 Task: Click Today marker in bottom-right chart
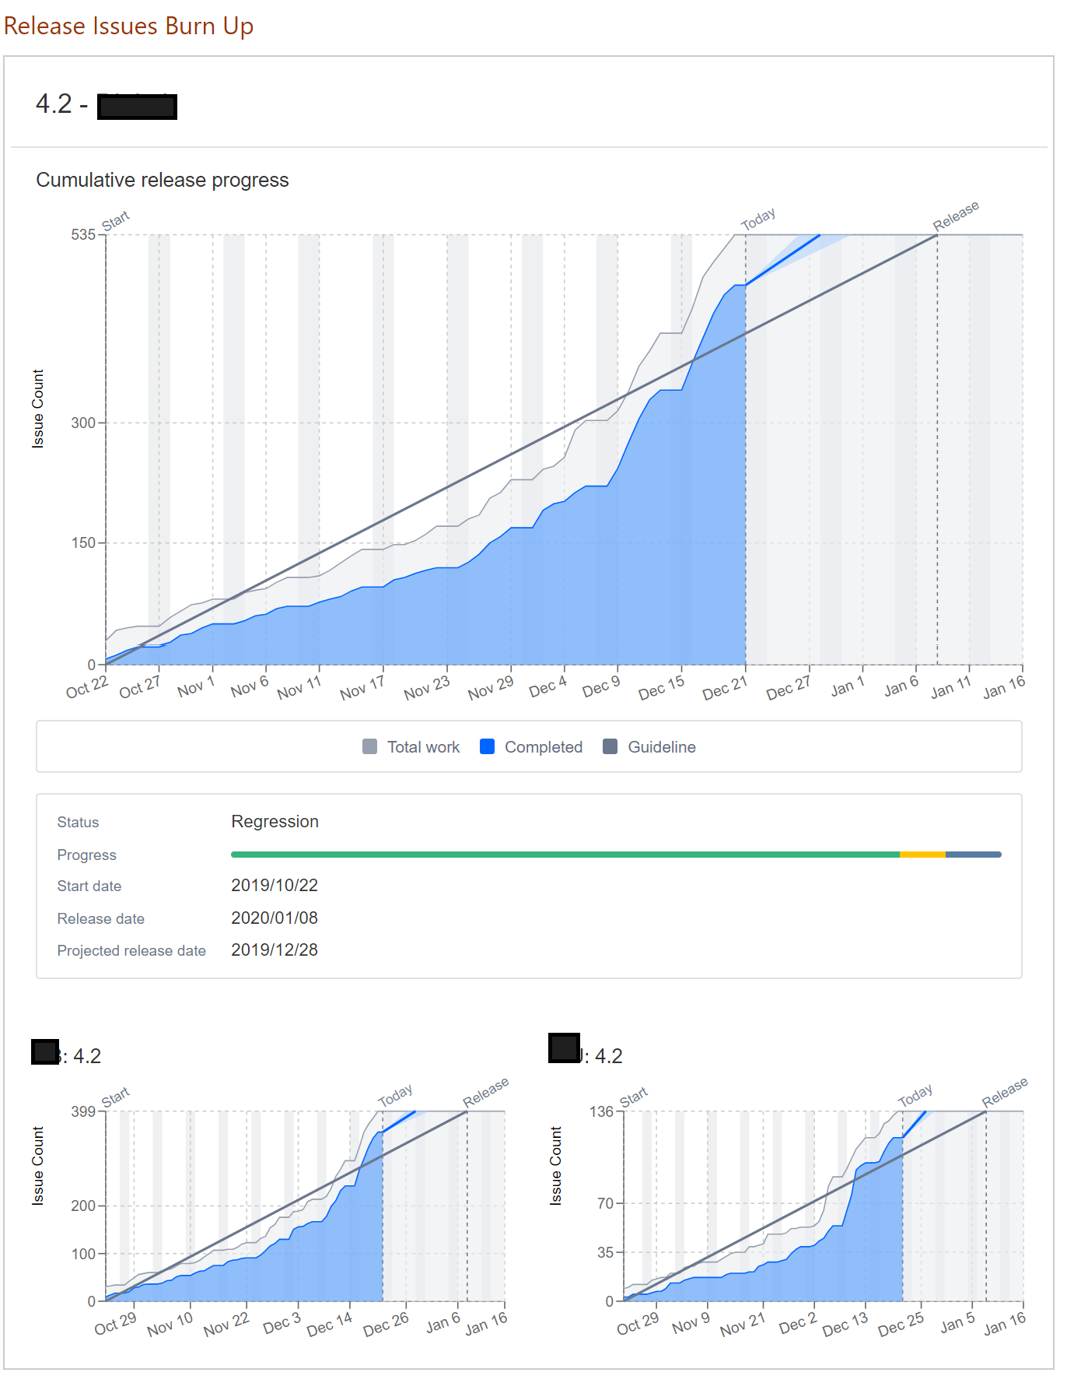coord(915,1096)
